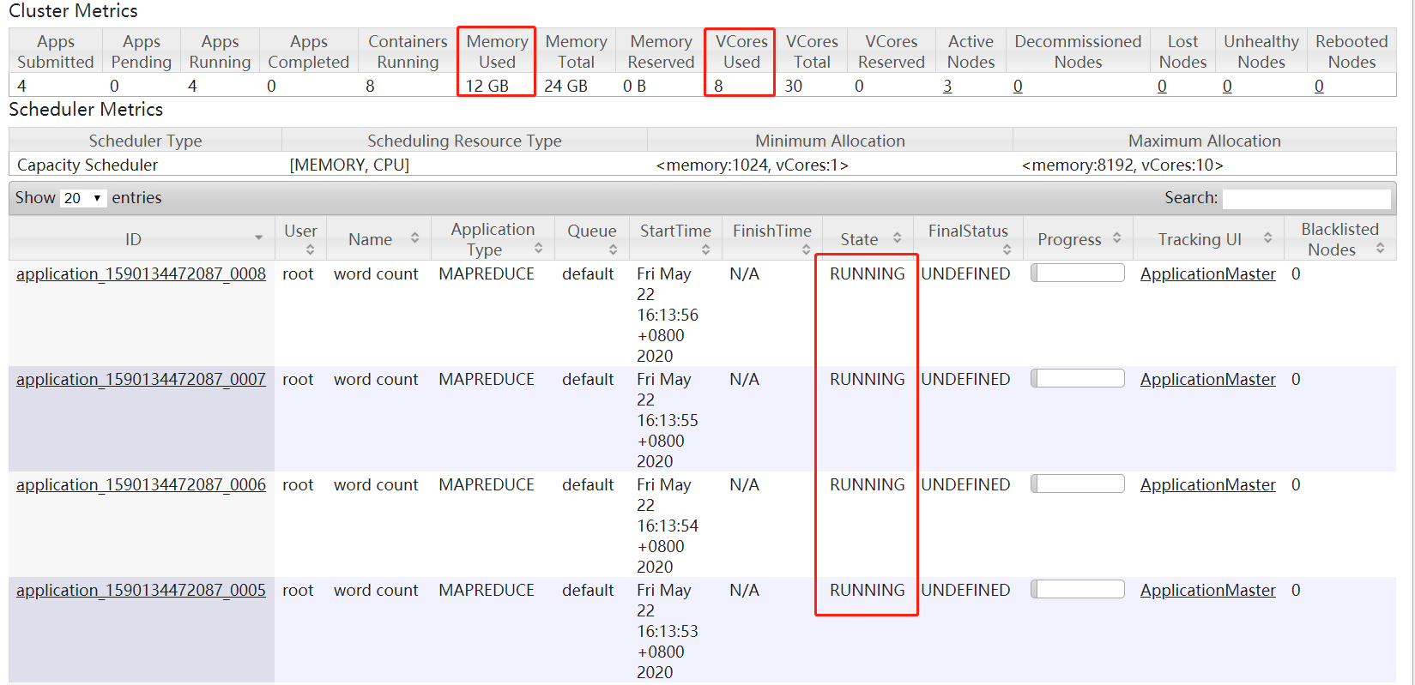Click the Active Nodes count 3
This screenshot has width=1415, height=685.
click(947, 87)
